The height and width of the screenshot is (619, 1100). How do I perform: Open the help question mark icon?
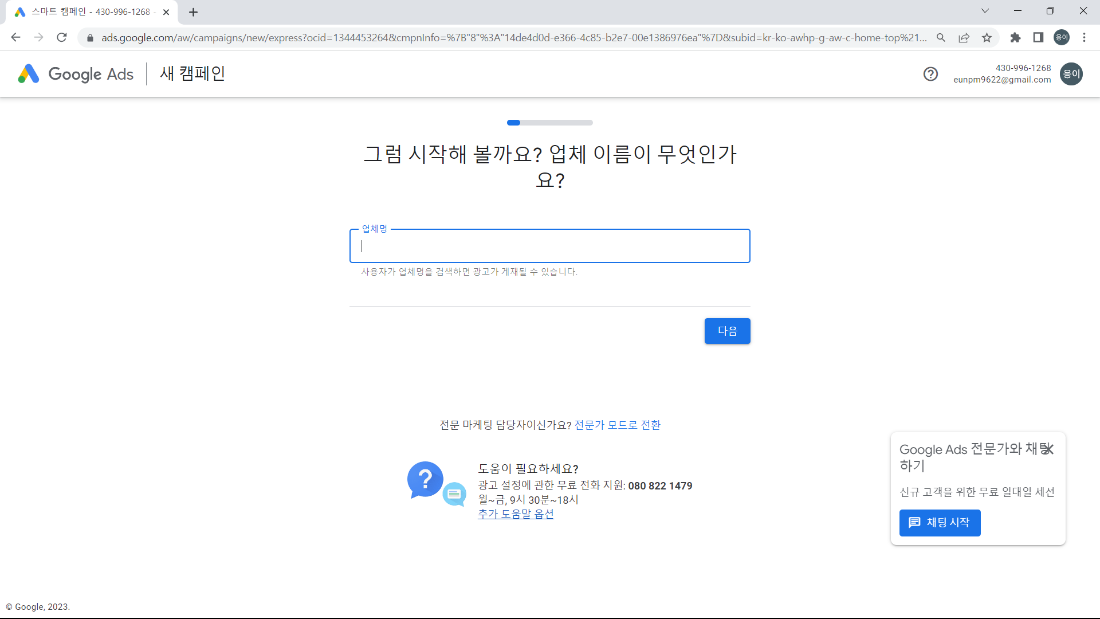[x=930, y=74]
